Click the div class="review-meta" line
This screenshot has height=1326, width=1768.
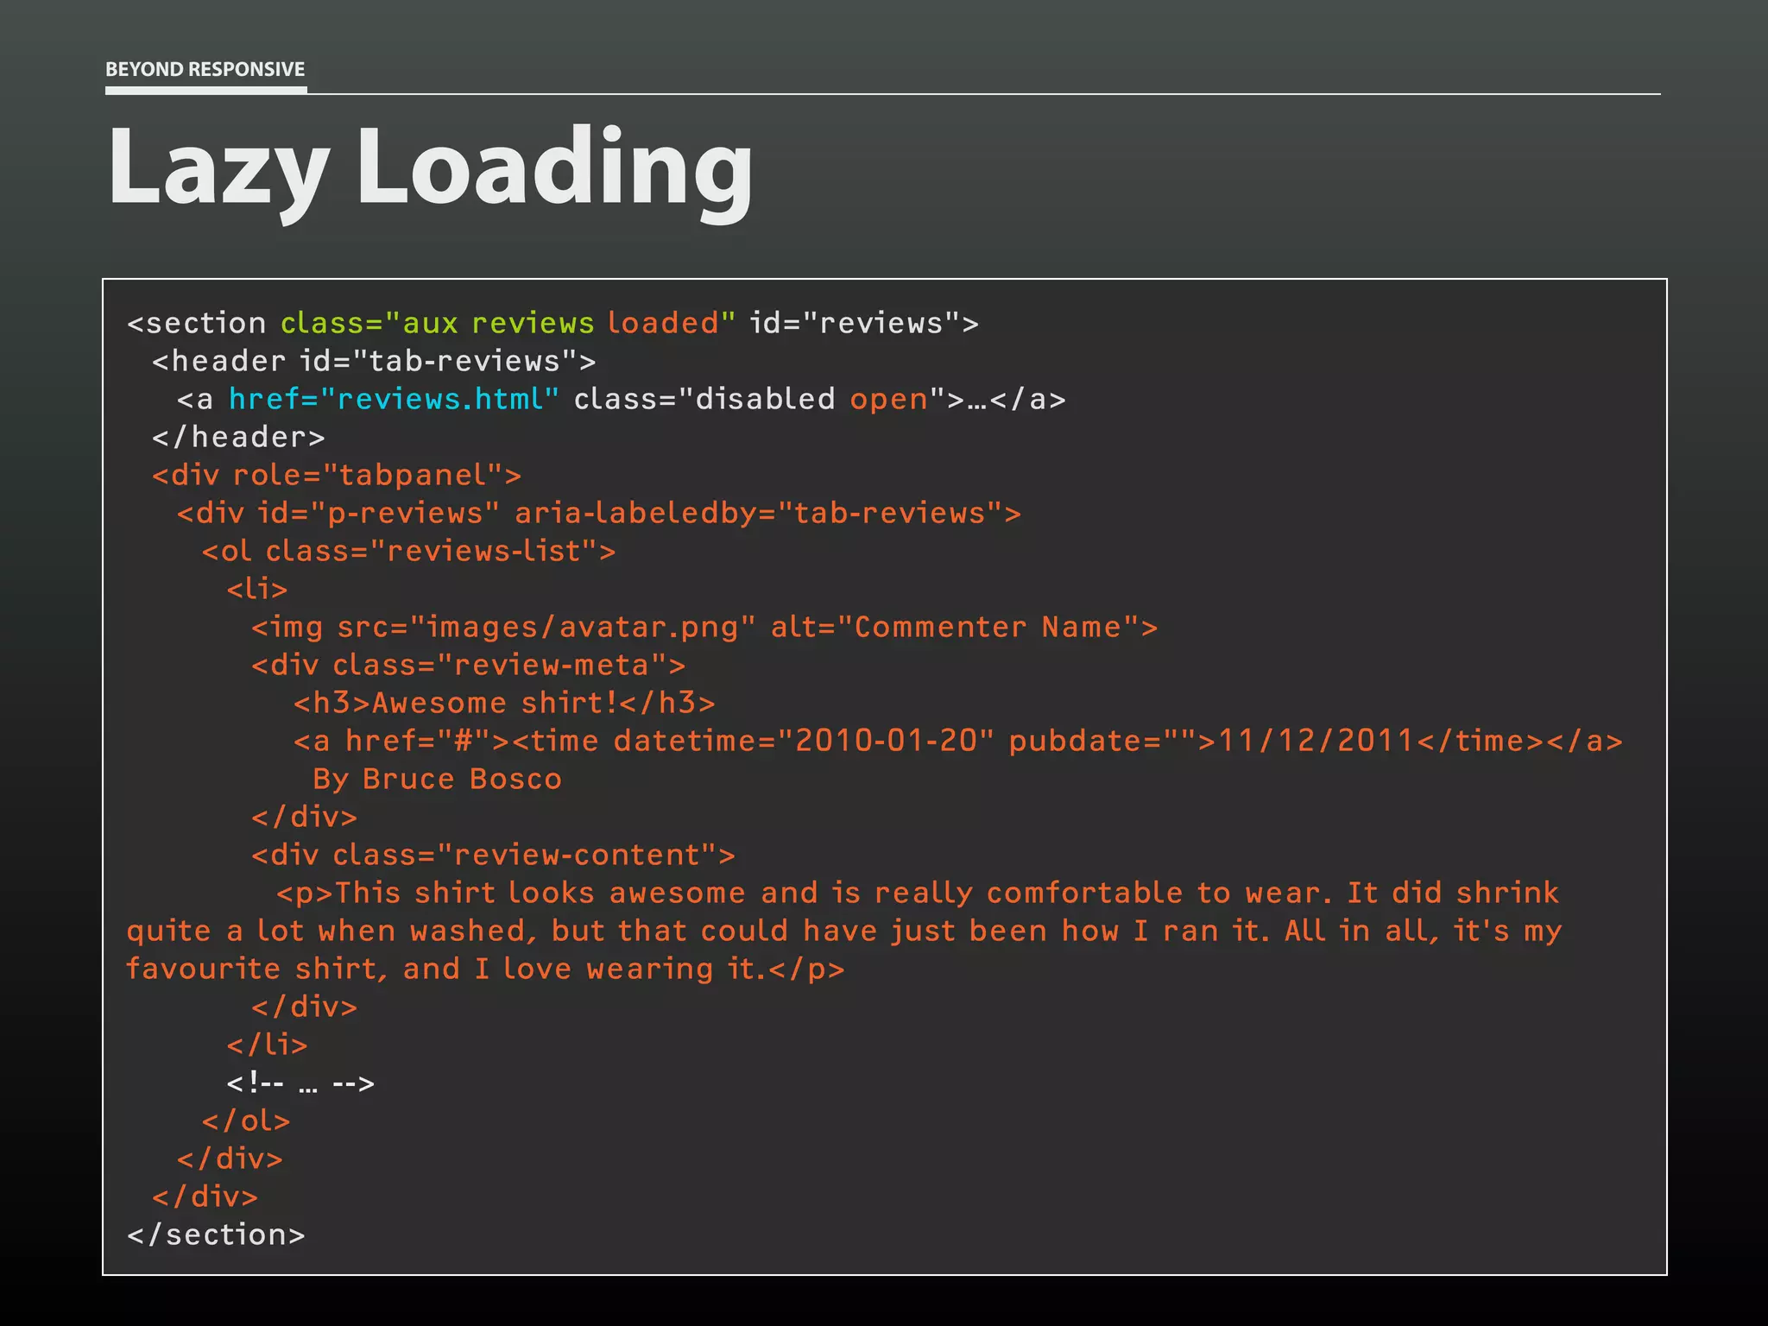click(x=468, y=666)
